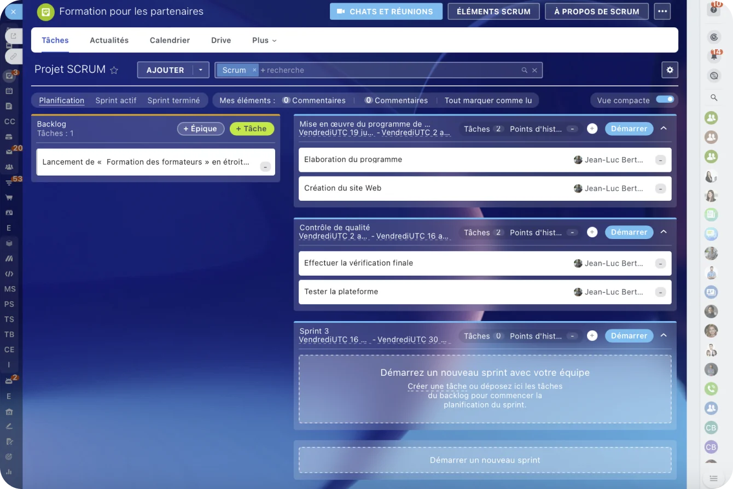733x489 pixels.
Task: Open the Drive tab
Action: click(221, 40)
